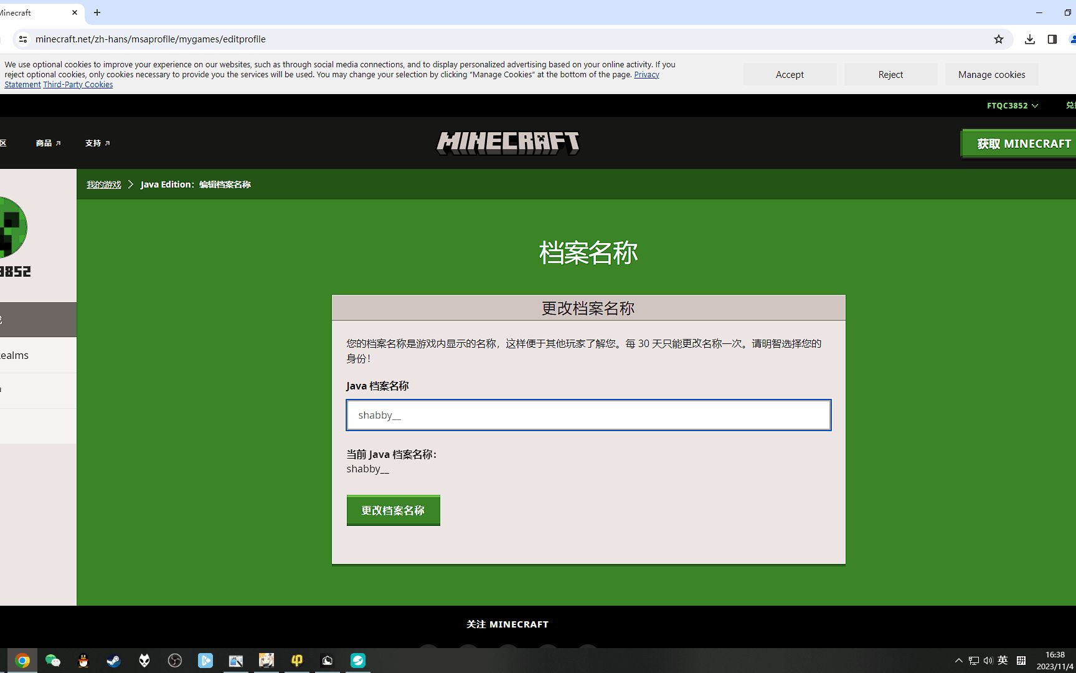Open the volume speaker tray icon
This screenshot has height=673, width=1076.
pos(988,661)
